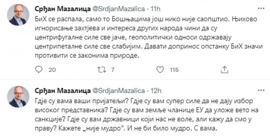The width and height of the screenshot is (270, 136).
Task: Reply to the first tweet about БиХ
Action: coord(38,70)
